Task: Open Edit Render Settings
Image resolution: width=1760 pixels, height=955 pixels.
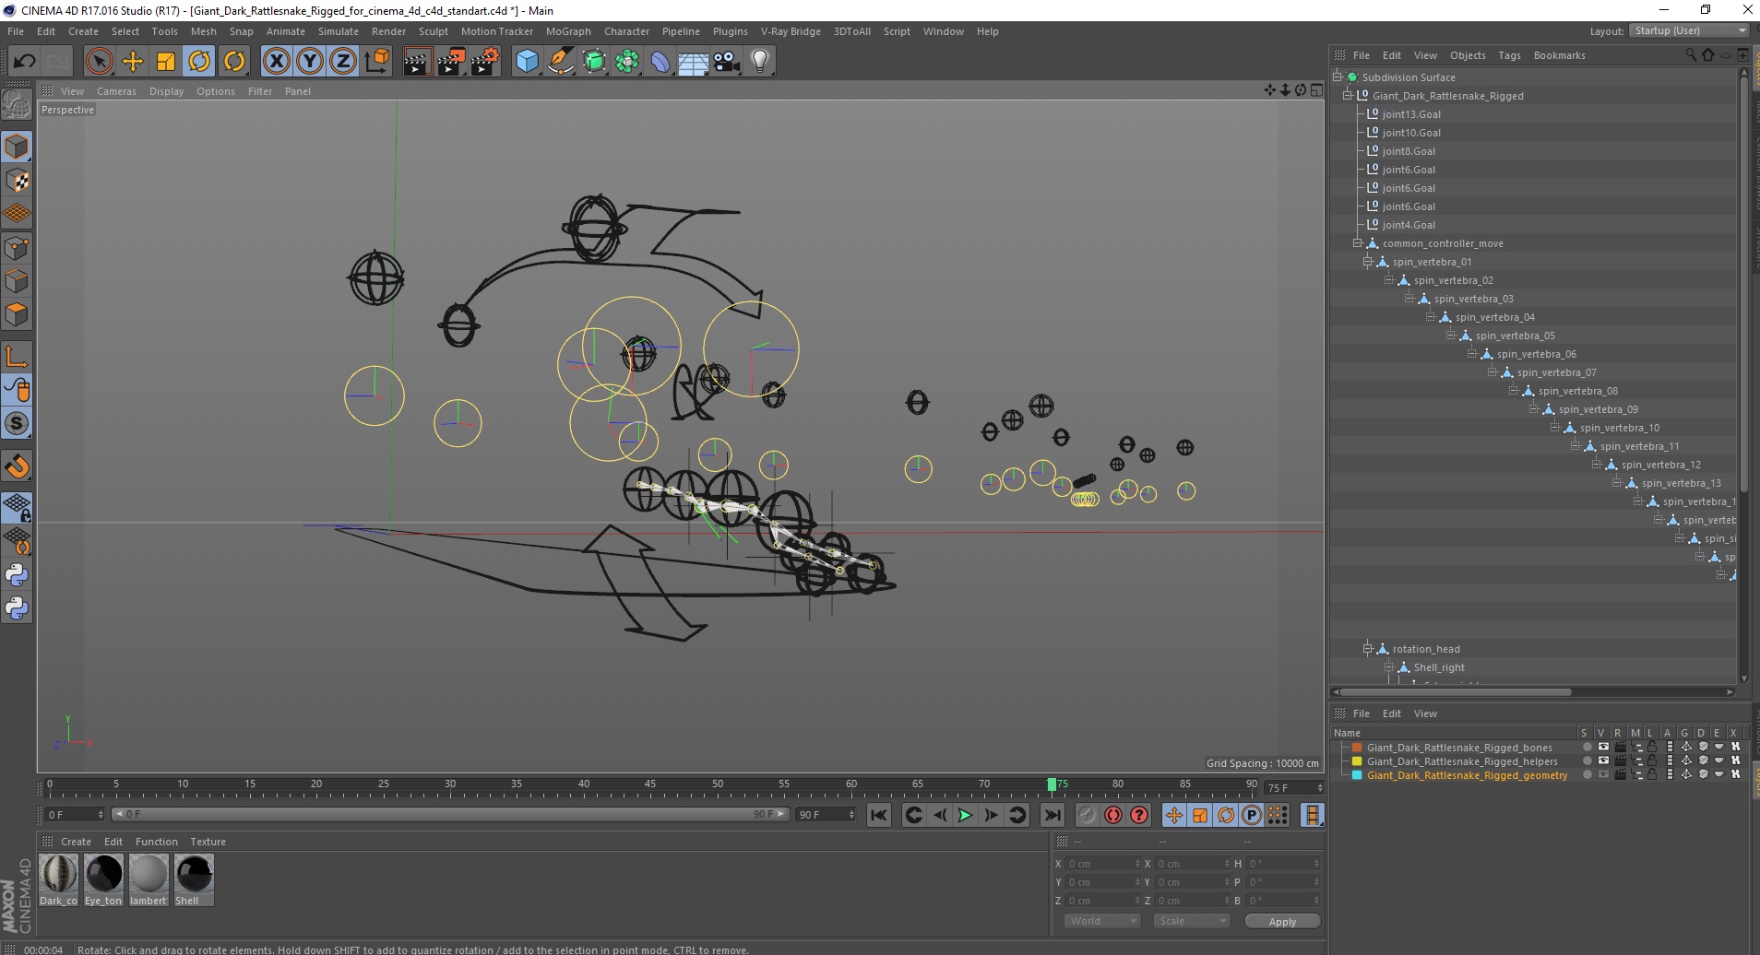Action: click(485, 62)
